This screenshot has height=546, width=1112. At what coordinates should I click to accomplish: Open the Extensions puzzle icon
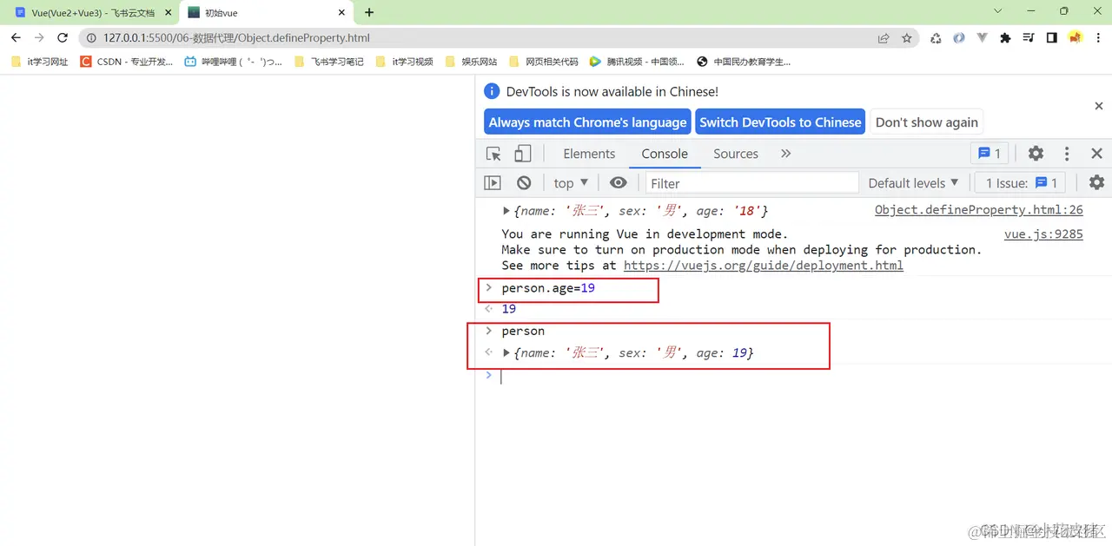tap(1006, 38)
